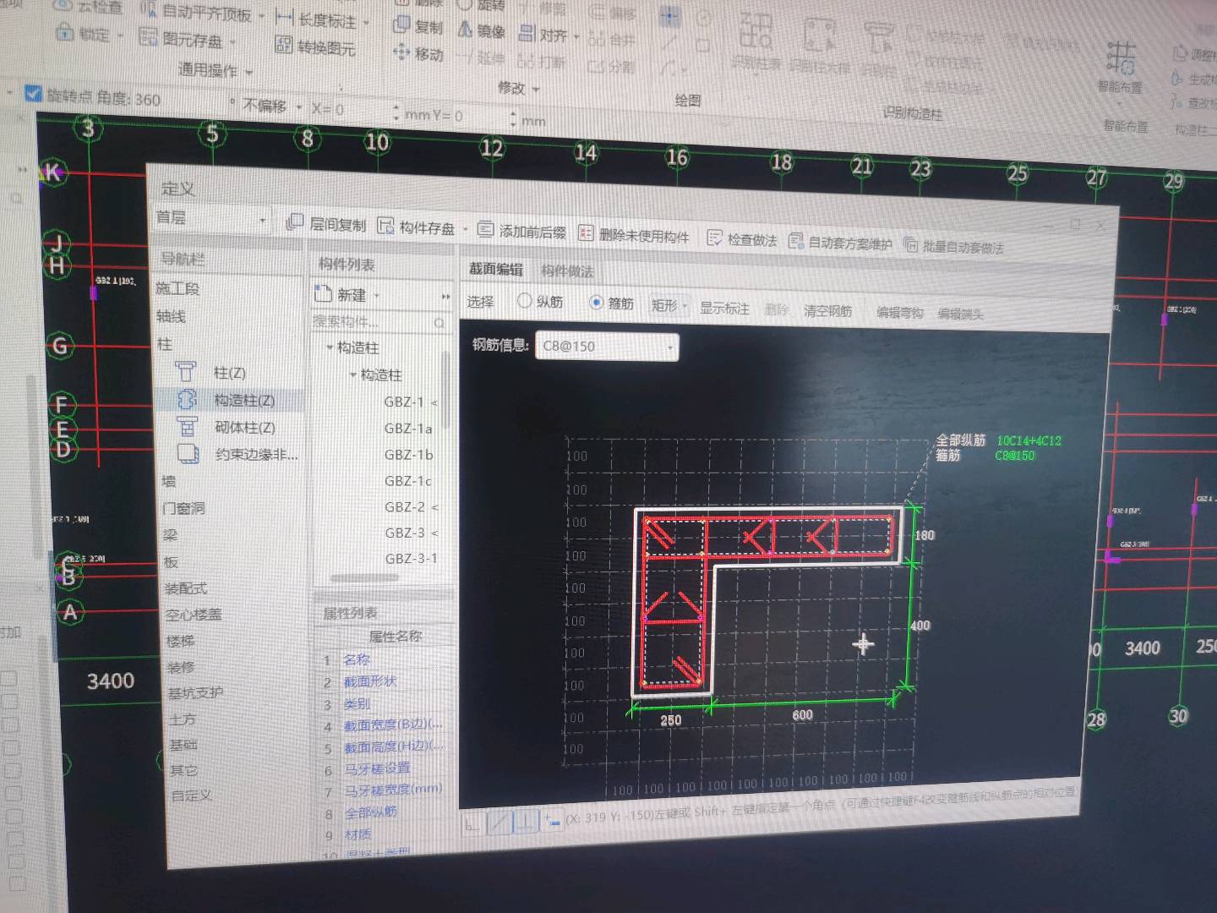Open the 施工段 navigation category
This screenshot has height=913, width=1217.
pos(177,288)
